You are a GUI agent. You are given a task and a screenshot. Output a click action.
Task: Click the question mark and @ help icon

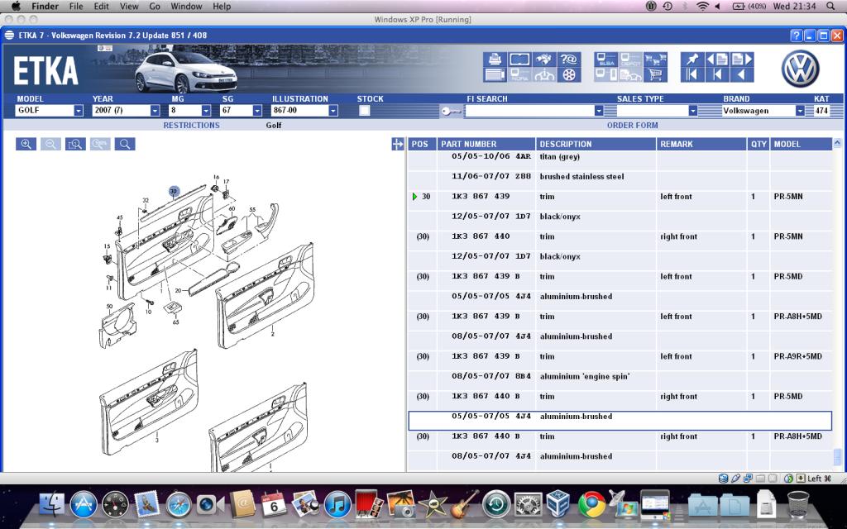click(568, 59)
